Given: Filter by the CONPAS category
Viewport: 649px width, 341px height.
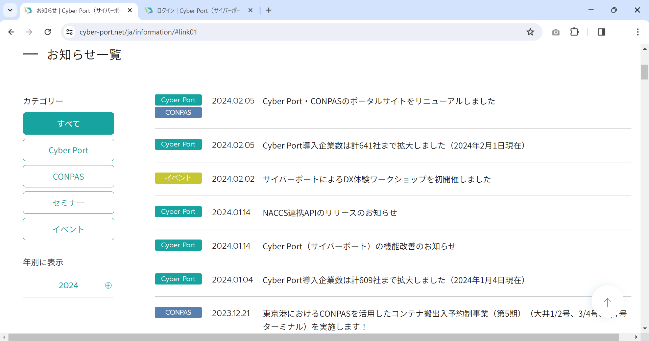Looking at the screenshot, I should tap(69, 176).
